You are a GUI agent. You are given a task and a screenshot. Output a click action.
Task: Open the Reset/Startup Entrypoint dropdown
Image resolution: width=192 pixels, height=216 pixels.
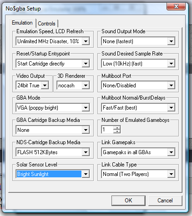click(53, 63)
